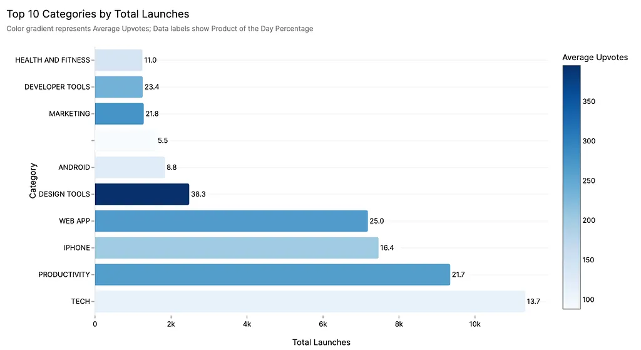641x350 pixels.
Task: Select the PRODUCTIVITY bar
Action: point(272,274)
